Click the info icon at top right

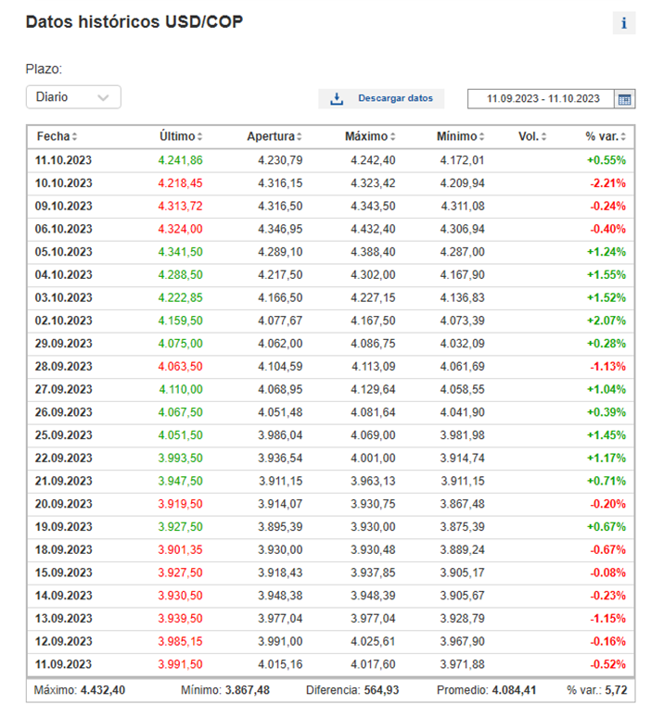(x=624, y=23)
